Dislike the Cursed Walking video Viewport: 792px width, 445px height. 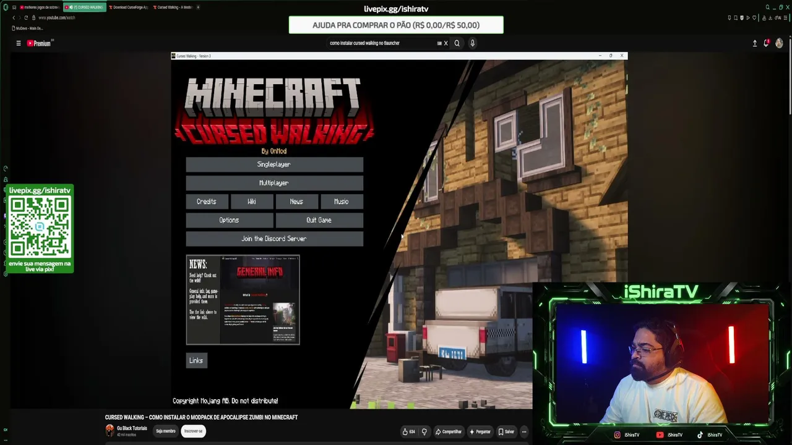coord(424,431)
